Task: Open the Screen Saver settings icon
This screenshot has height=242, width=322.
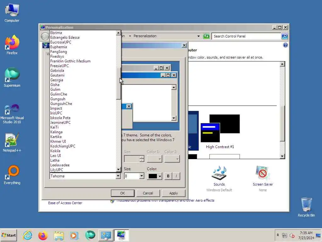Action: point(263,176)
